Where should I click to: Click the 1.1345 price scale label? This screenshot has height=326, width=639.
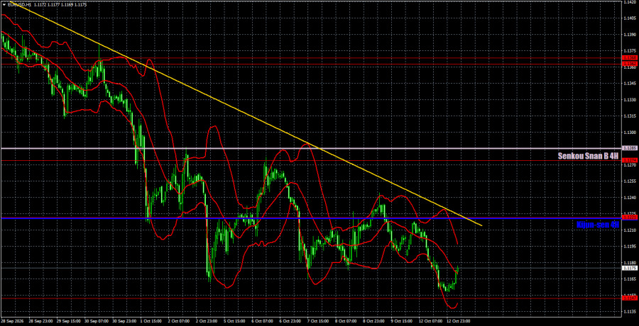pos(629,84)
